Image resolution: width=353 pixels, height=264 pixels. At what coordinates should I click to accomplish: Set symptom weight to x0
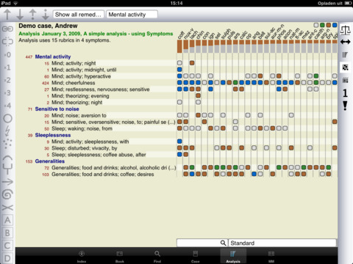coord(7,55)
